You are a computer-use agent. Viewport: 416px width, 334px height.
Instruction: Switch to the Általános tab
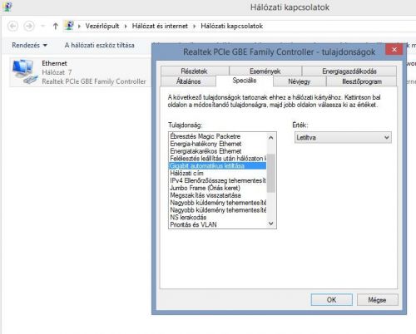(188, 81)
